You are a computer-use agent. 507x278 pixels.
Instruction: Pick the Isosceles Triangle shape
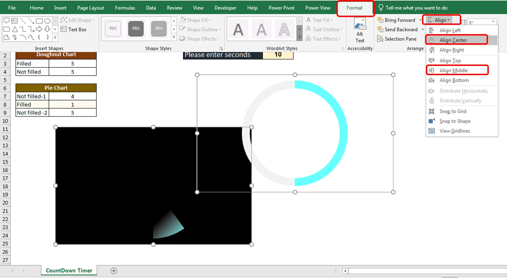pyautogui.click(x=15, y=29)
